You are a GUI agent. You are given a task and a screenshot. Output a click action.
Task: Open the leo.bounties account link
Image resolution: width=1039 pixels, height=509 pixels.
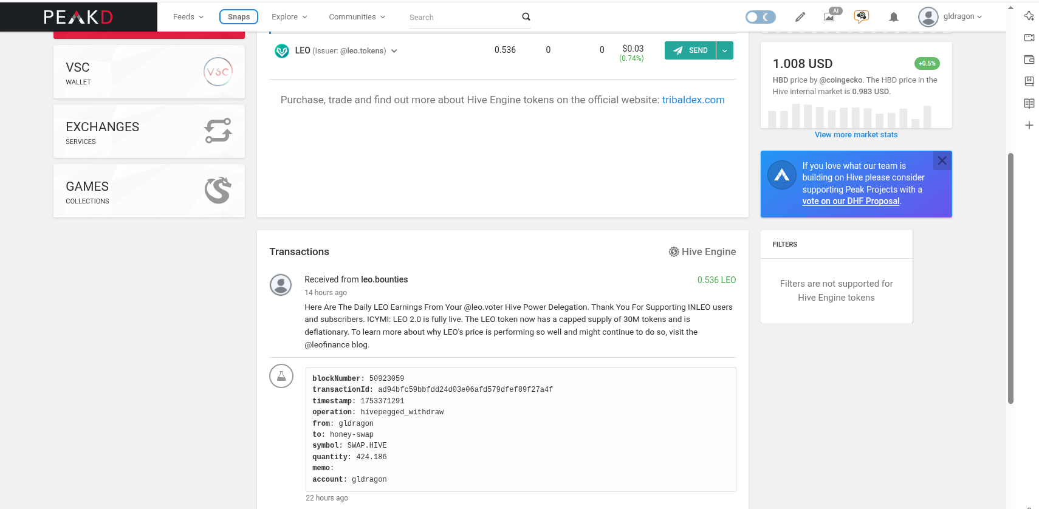[385, 279]
